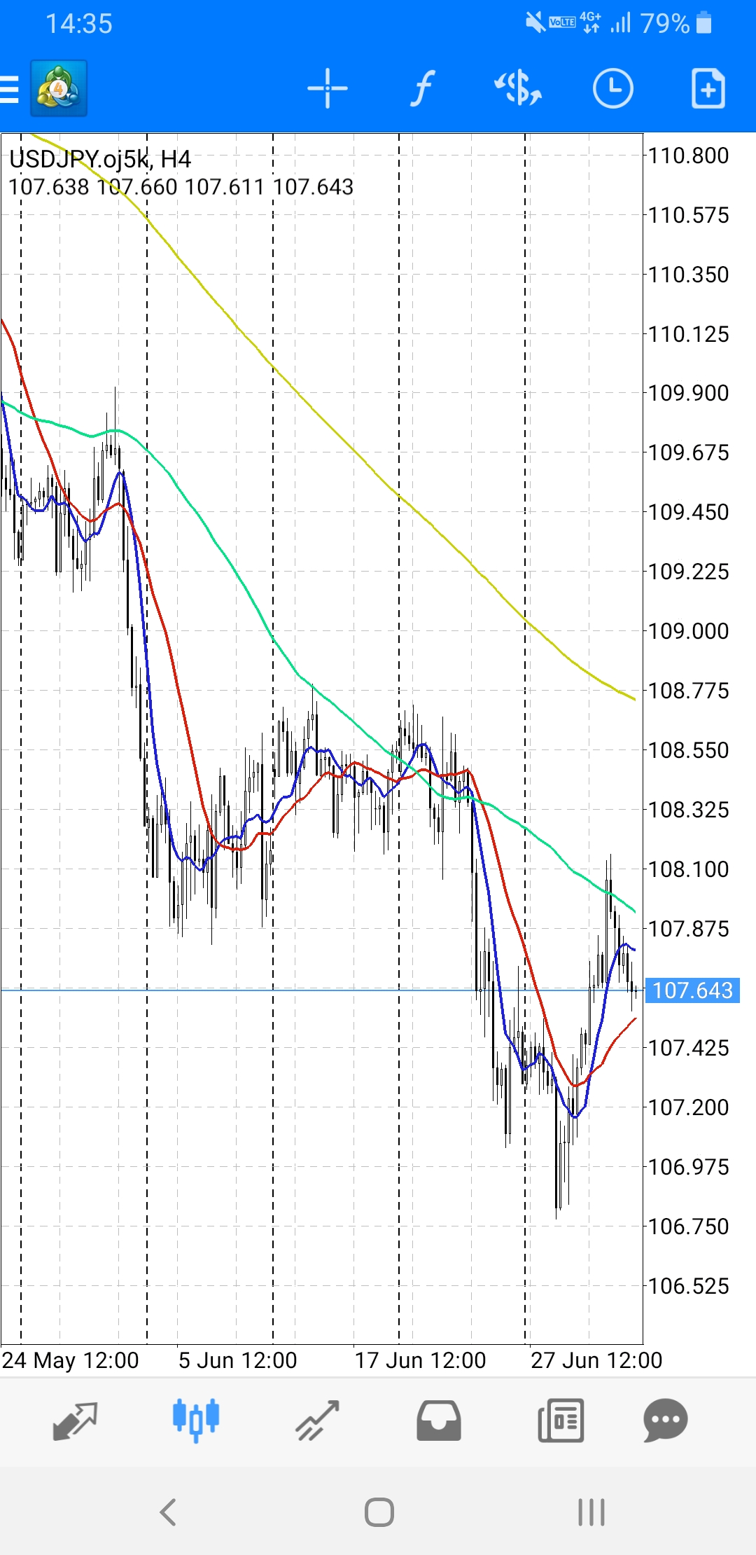Open the Chat messages tab
This screenshot has height=1555, width=756.
666,1421
